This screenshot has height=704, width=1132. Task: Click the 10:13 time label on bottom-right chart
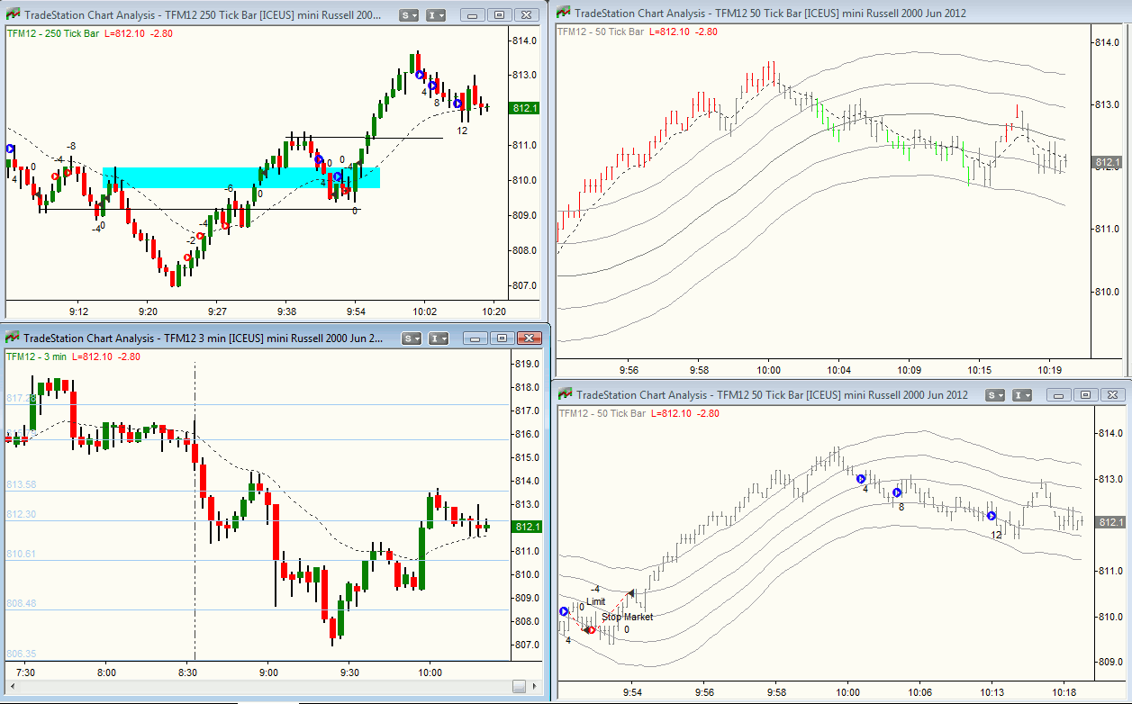[992, 692]
